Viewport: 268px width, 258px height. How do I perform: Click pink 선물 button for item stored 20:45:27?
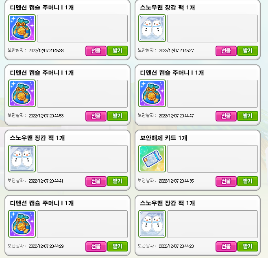pos(226,51)
